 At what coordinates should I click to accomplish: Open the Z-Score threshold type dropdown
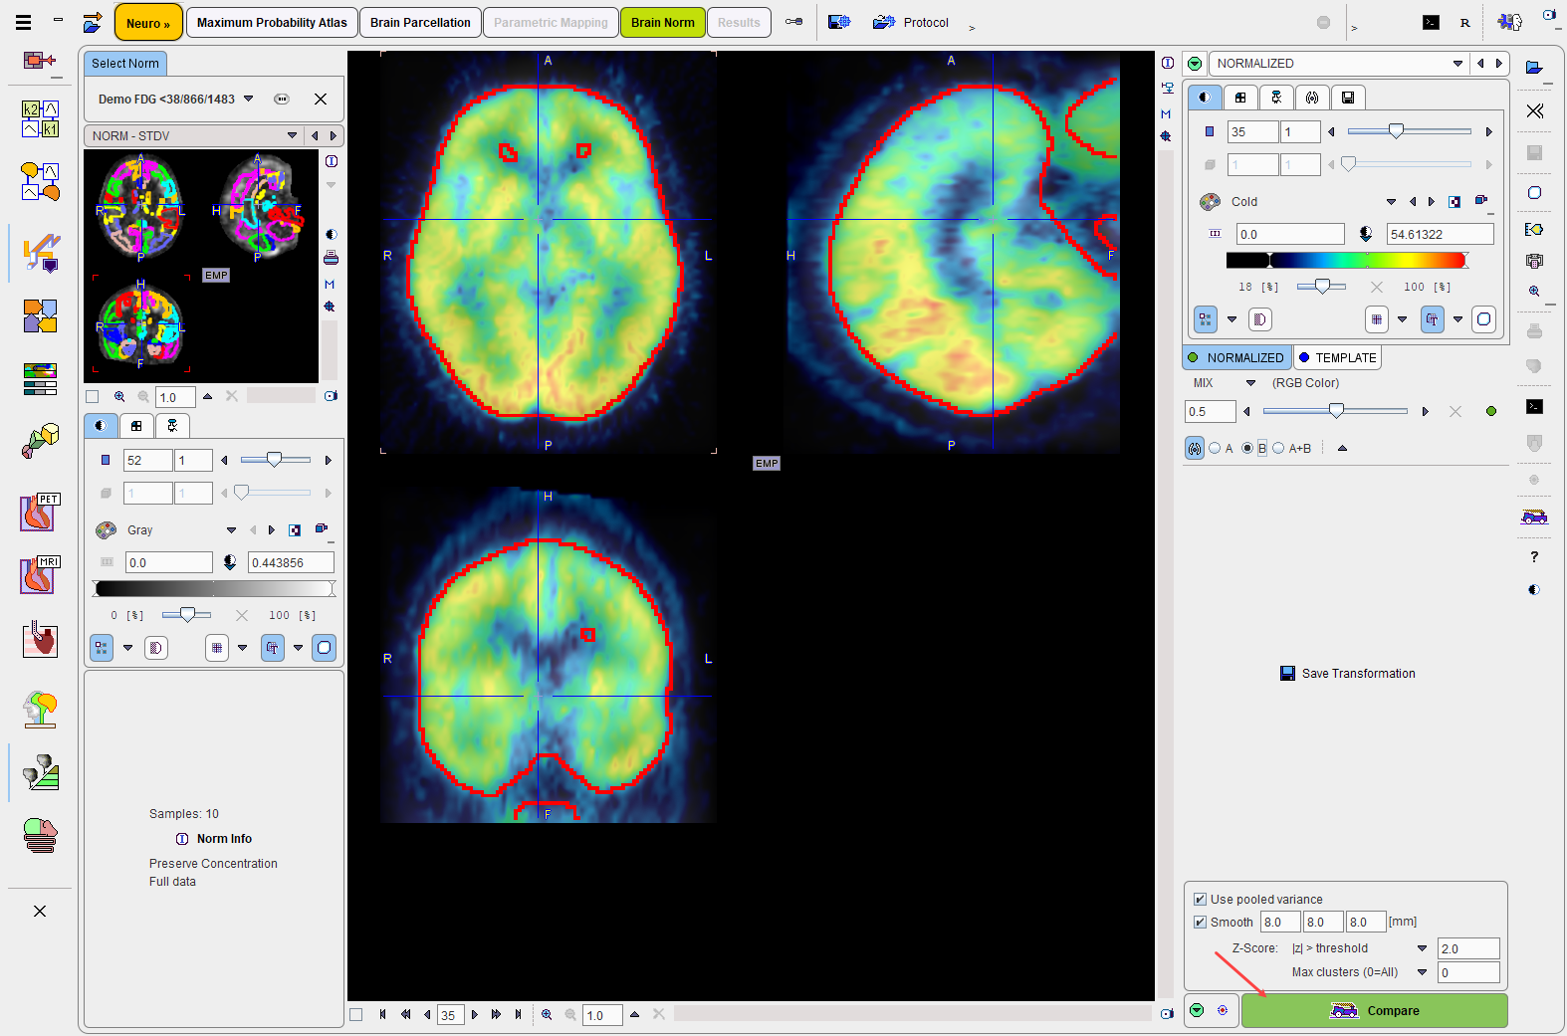click(1422, 948)
